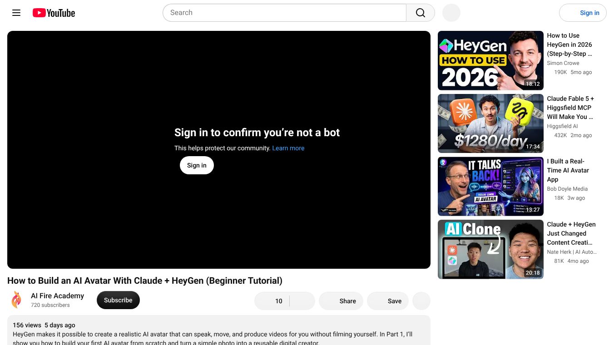The height and width of the screenshot is (345, 614).
Task: Save video to playlist
Action: click(388, 301)
